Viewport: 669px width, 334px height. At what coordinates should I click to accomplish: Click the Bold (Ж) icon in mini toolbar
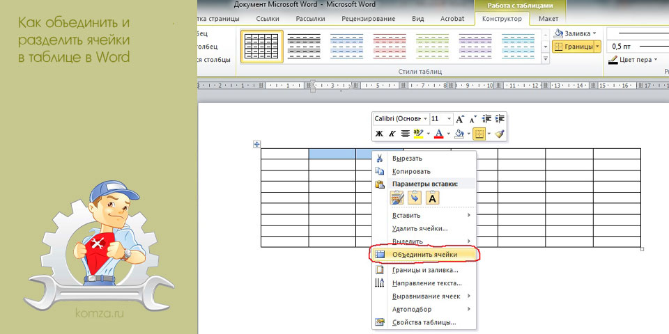coord(379,134)
